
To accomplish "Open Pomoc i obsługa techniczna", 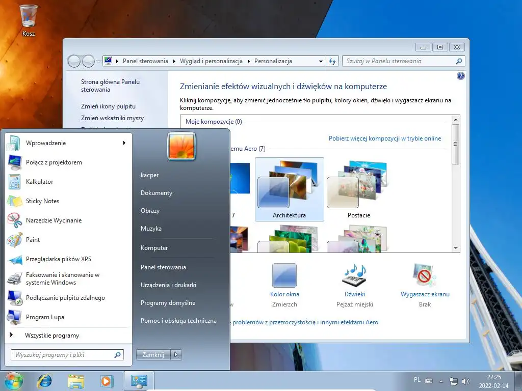I will tap(178, 321).
